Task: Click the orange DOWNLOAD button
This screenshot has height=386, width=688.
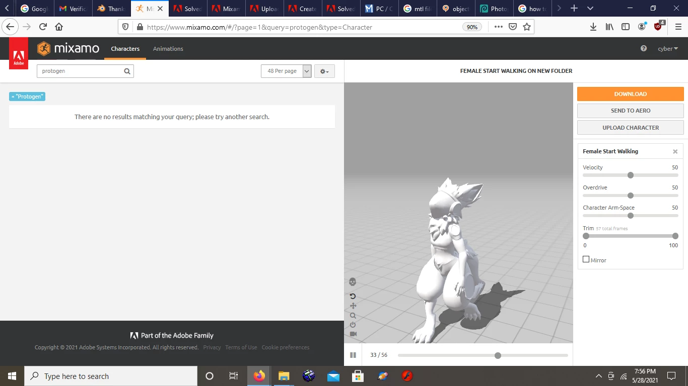Action: (631, 94)
